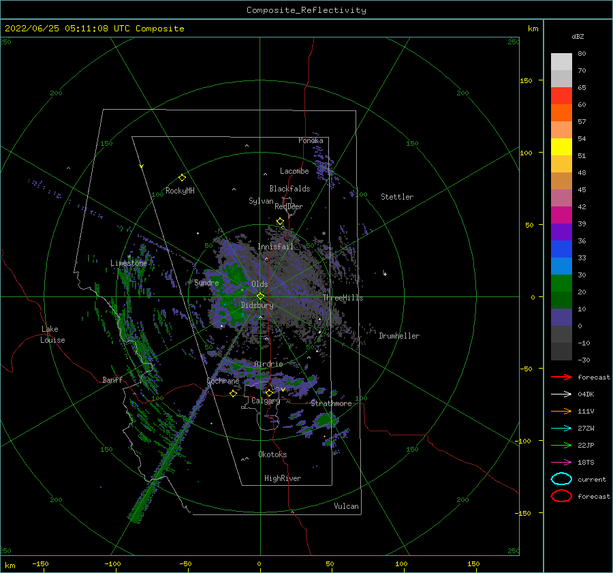Viewport: 613px width, 573px height.
Task: Click the Banff label
Action: (112, 380)
